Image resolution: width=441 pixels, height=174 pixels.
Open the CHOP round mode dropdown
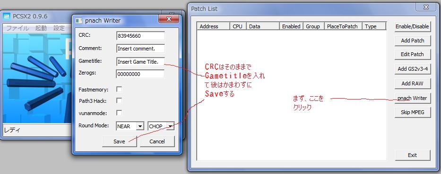(x=171, y=126)
